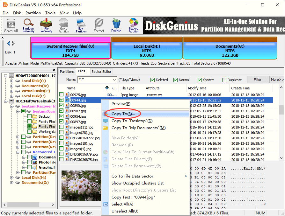Screen dimensions: 285x216
Task: Click the More>> button
Action: [x=277, y=80]
